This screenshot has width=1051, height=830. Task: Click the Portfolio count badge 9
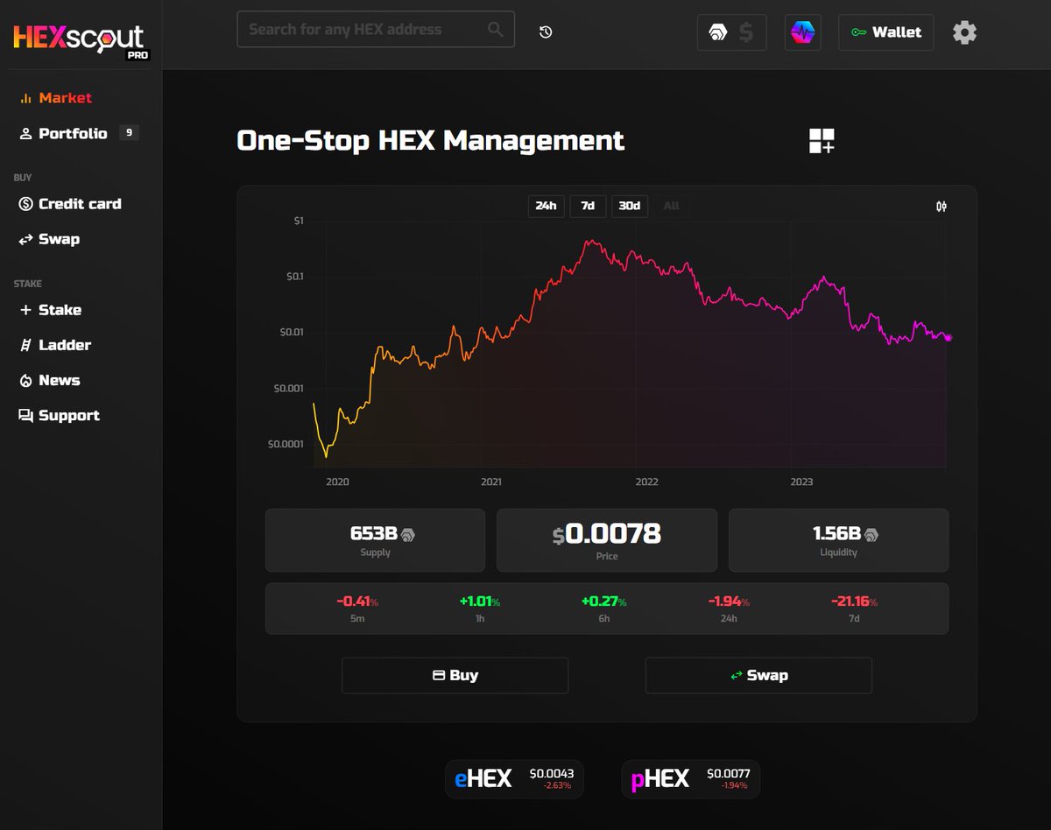tap(129, 133)
